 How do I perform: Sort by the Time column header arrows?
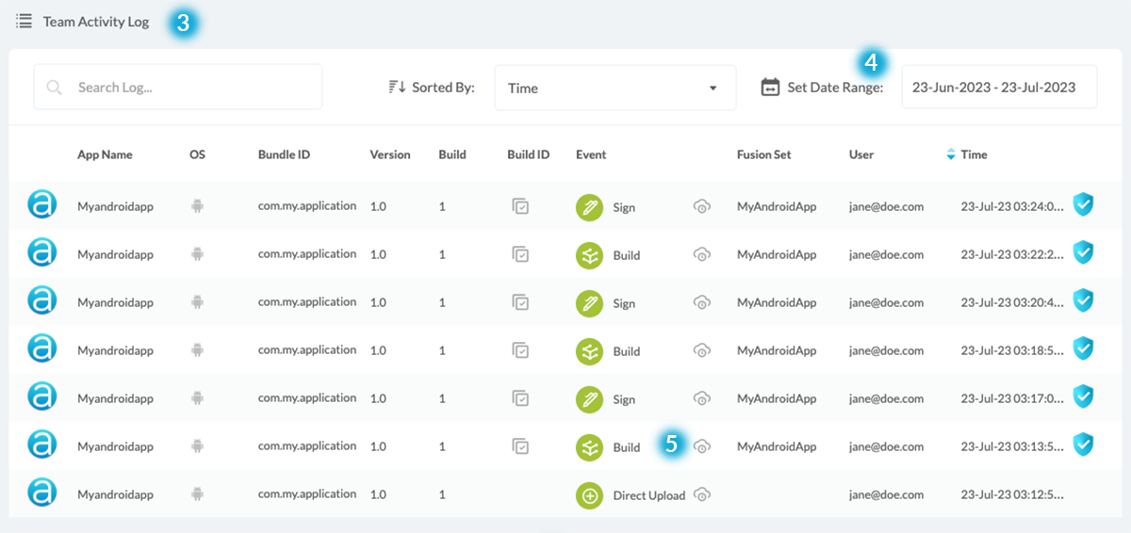tap(950, 154)
